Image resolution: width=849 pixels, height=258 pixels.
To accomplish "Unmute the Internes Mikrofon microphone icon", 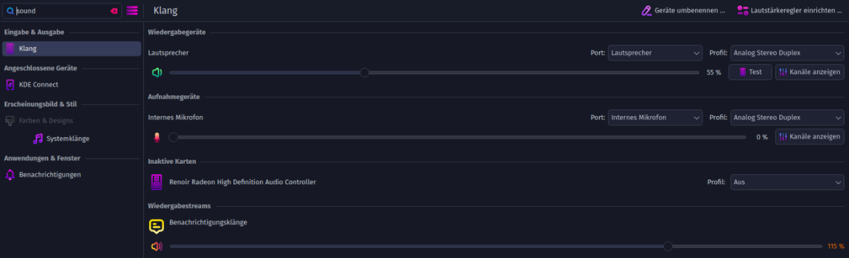I will [x=157, y=137].
